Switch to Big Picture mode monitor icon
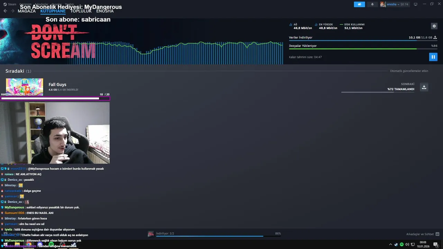 (x=416, y=4)
